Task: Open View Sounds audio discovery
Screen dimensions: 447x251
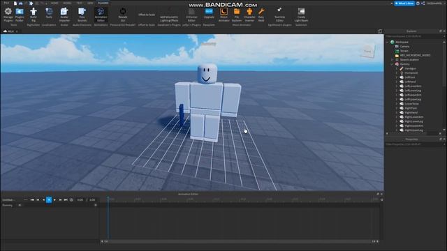Action: (82, 15)
